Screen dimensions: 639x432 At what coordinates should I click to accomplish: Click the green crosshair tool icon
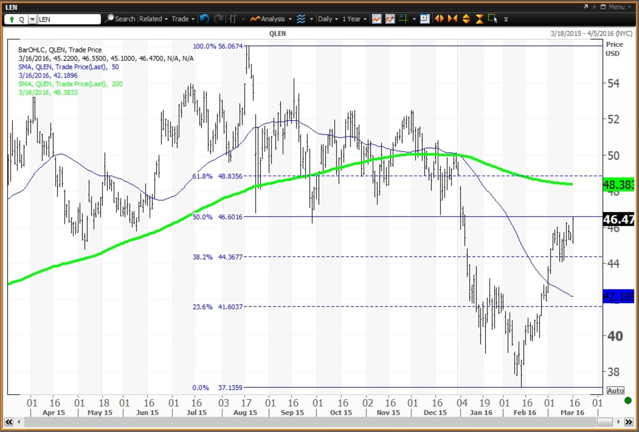[x=404, y=19]
